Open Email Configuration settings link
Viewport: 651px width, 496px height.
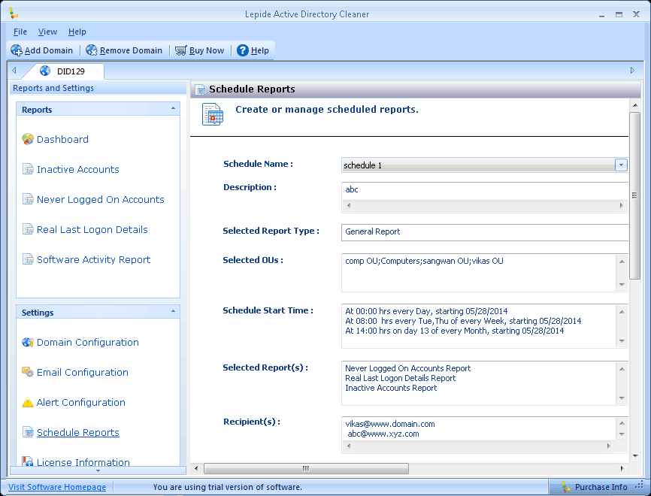(x=82, y=372)
